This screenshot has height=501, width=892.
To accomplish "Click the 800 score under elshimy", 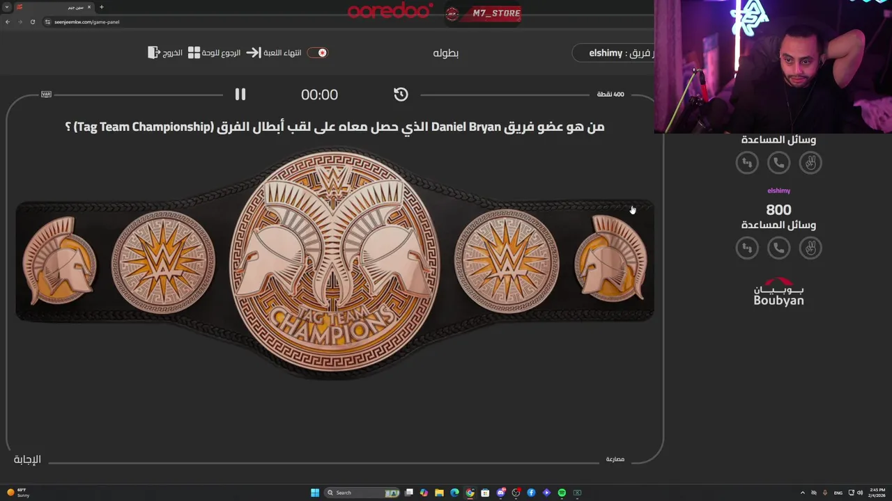I will (x=778, y=209).
